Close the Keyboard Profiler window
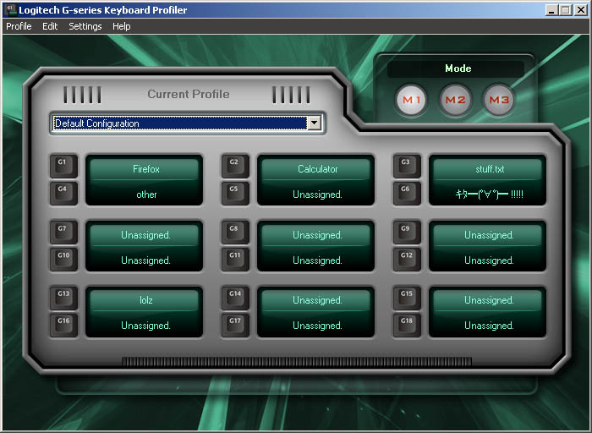 [x=581, y=10]
